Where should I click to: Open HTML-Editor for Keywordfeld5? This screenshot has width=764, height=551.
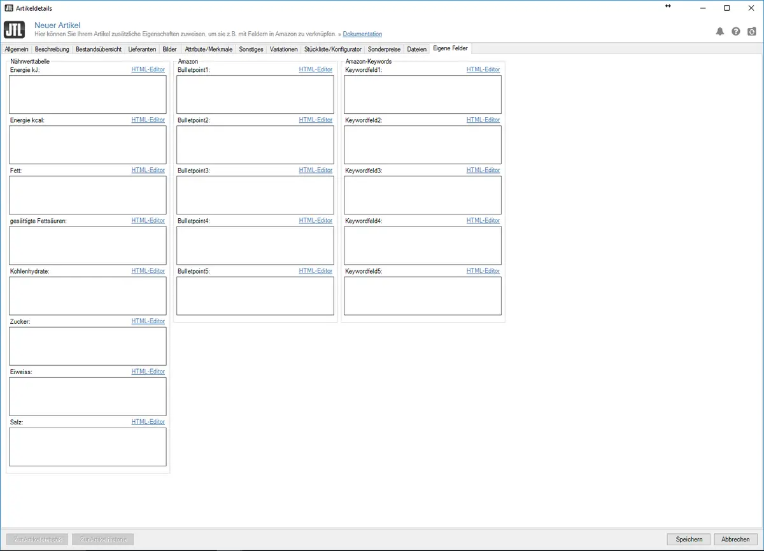(483, 271)
